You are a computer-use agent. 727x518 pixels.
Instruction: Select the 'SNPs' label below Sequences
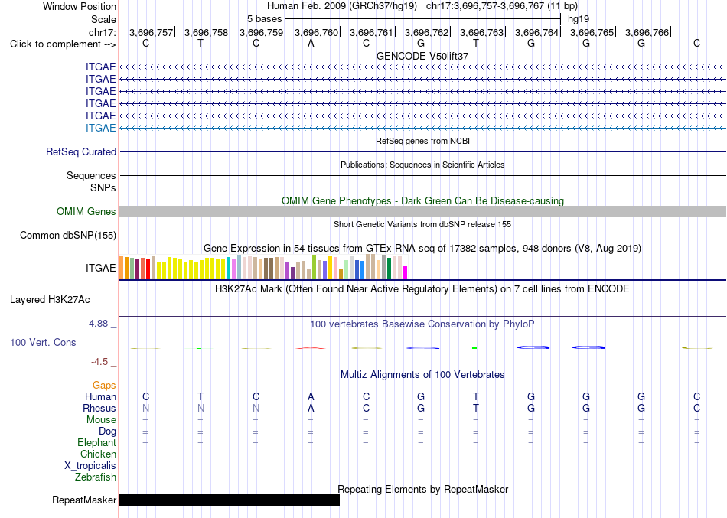point(103,187)
